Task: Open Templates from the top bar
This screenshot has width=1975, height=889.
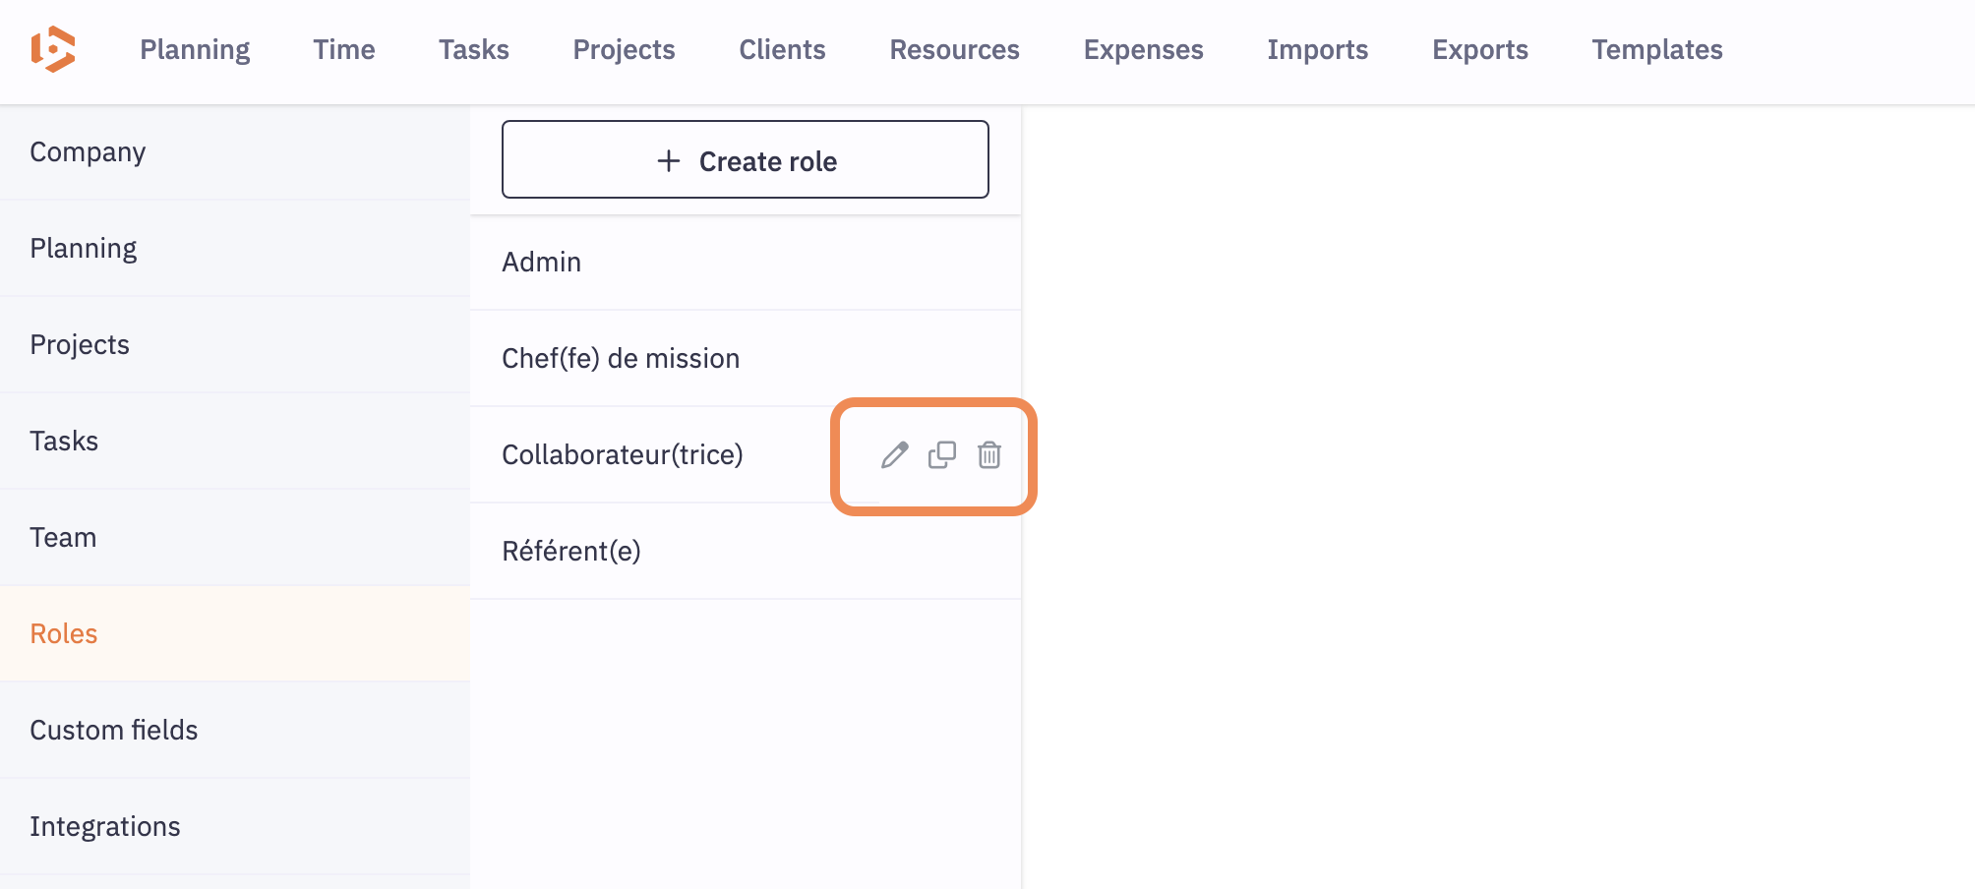Action: click(x=1656, y=50)
